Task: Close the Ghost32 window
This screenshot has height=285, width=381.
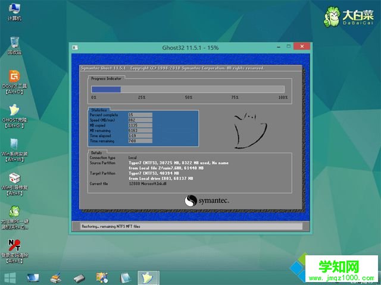Action: (302, 46)
